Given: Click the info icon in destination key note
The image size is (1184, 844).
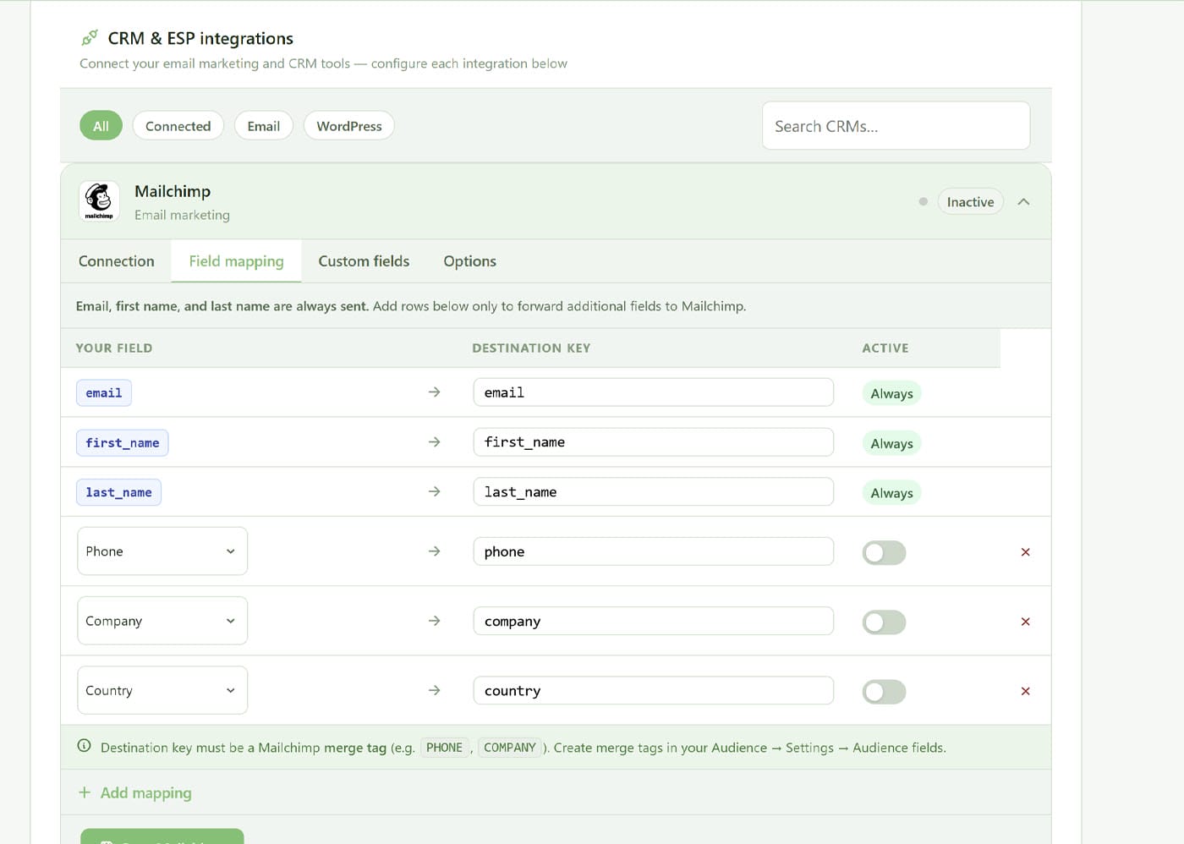Looking at the screenshot, I should (x=84, y=746).
